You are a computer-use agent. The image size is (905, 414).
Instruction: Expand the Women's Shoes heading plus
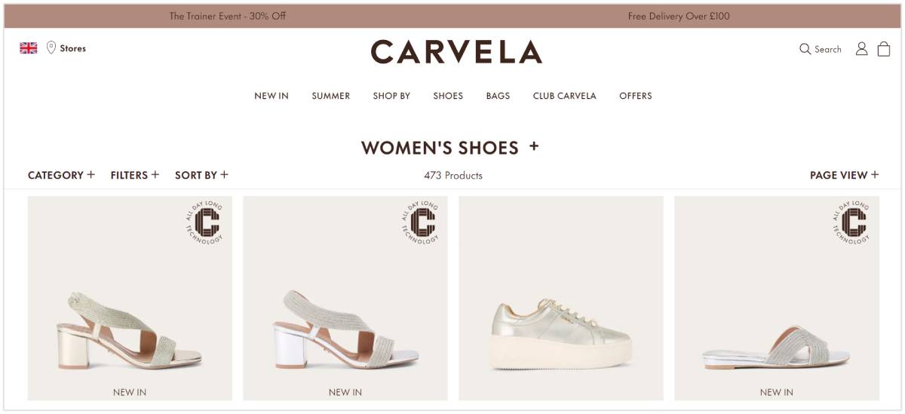(534, 146)
